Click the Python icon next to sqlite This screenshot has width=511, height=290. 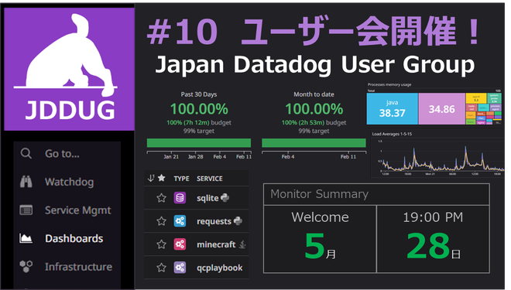pyautogui.click(x=225, y=197)
